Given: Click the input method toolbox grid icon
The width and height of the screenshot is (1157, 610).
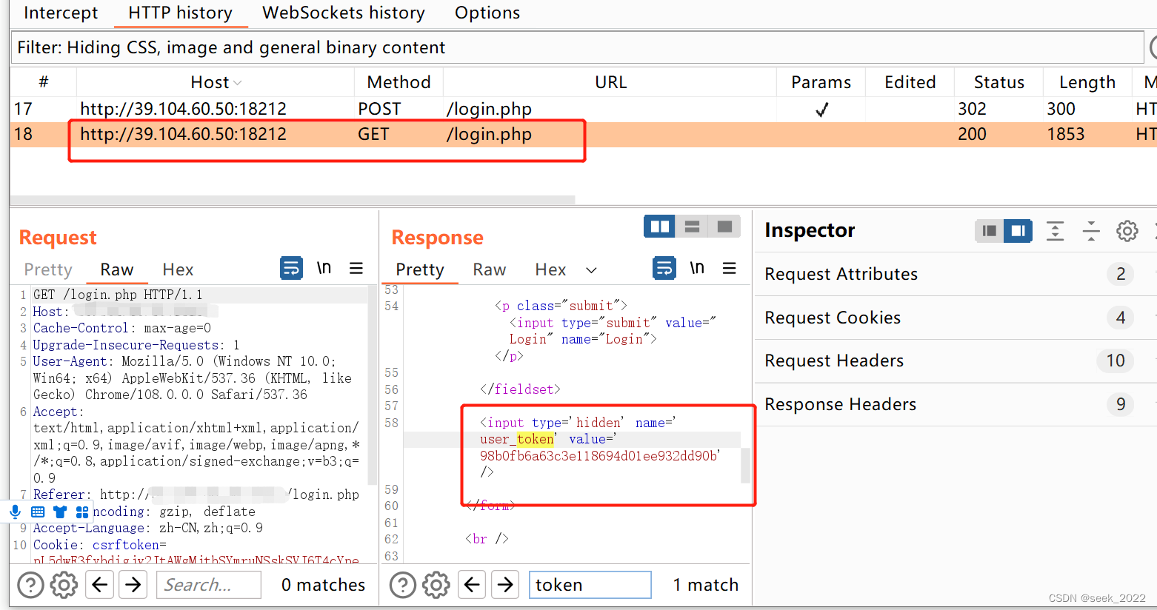Looking at the screenshot, I should [81, 512].
